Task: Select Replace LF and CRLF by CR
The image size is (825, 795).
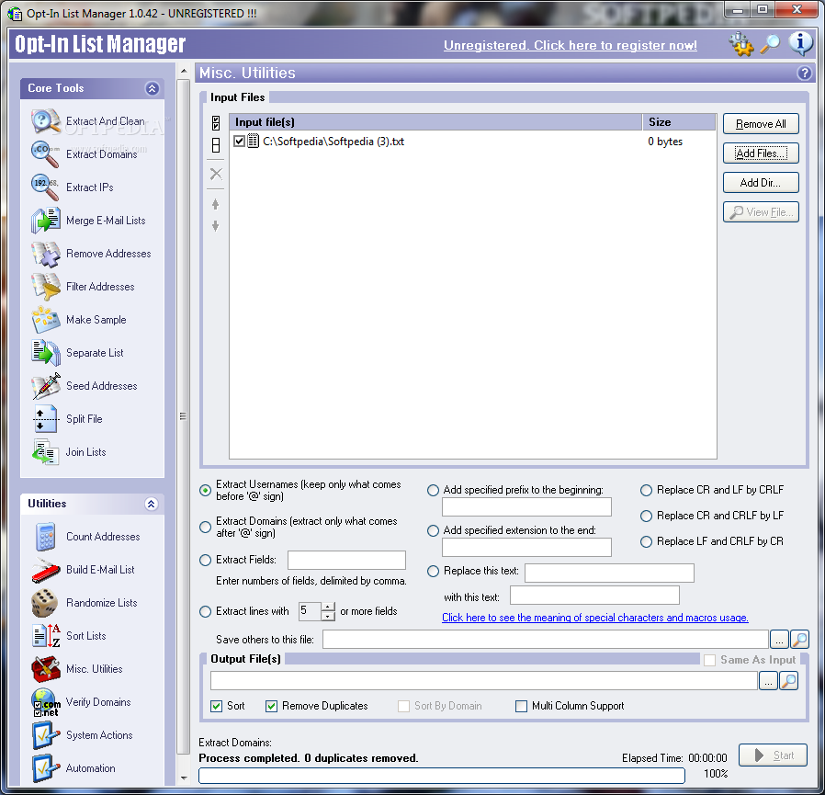Action: coord(646,541)
